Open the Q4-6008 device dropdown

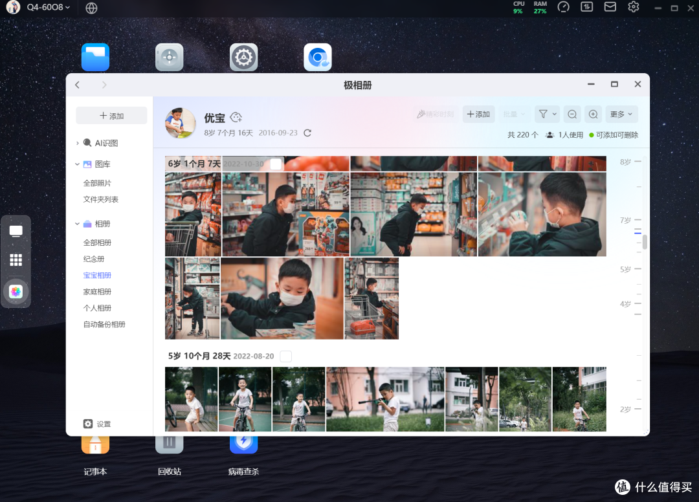click(49, 7)
